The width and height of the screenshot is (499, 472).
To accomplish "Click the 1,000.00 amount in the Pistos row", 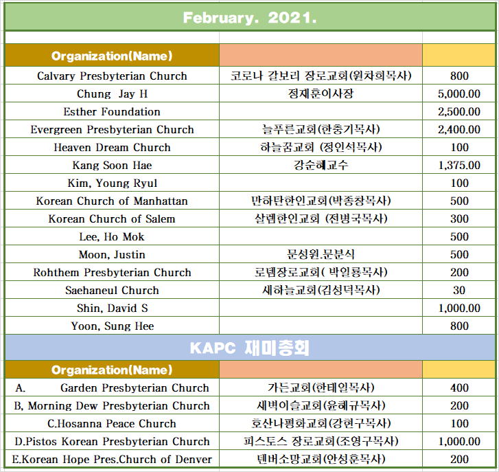I will [459, 441].
